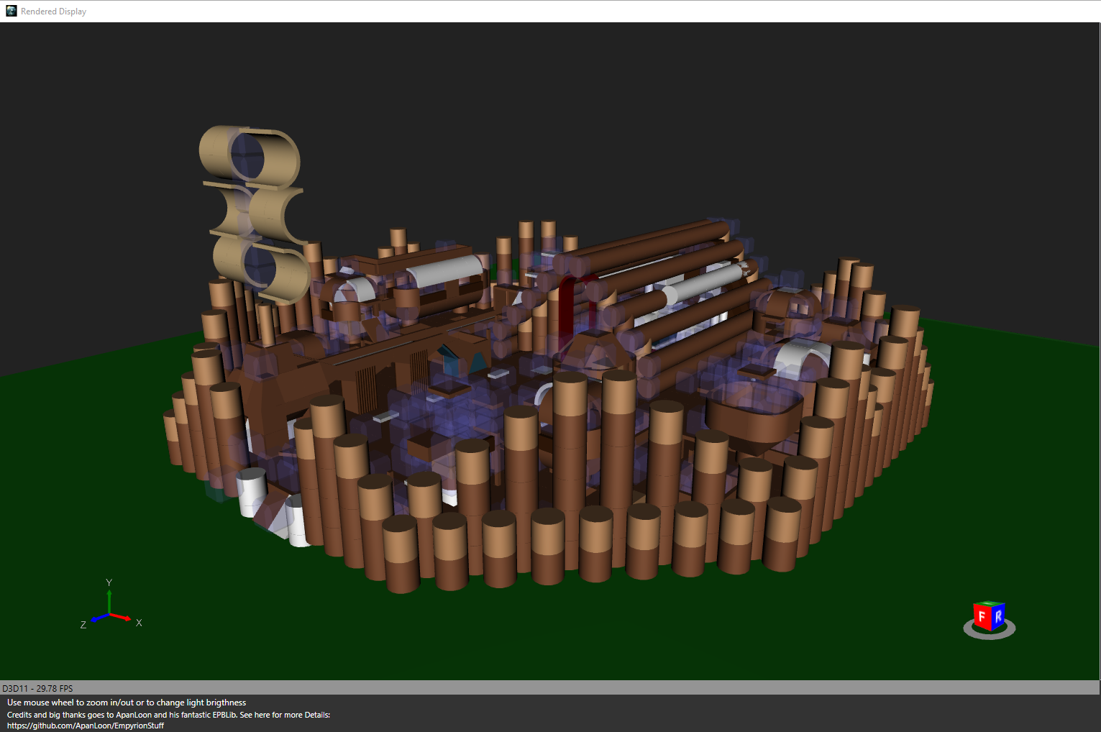Click the green top face of orientation cube
This screenshot has width=1101, height=732.
coord(990,603)
